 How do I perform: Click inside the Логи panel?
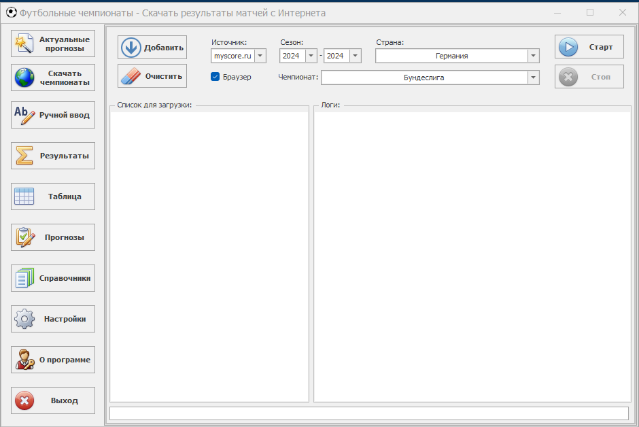click(472, 257)
